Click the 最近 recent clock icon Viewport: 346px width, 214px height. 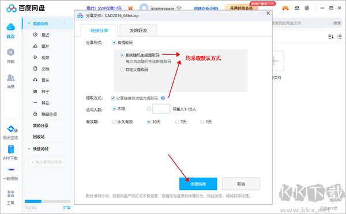tap(35, 35)
